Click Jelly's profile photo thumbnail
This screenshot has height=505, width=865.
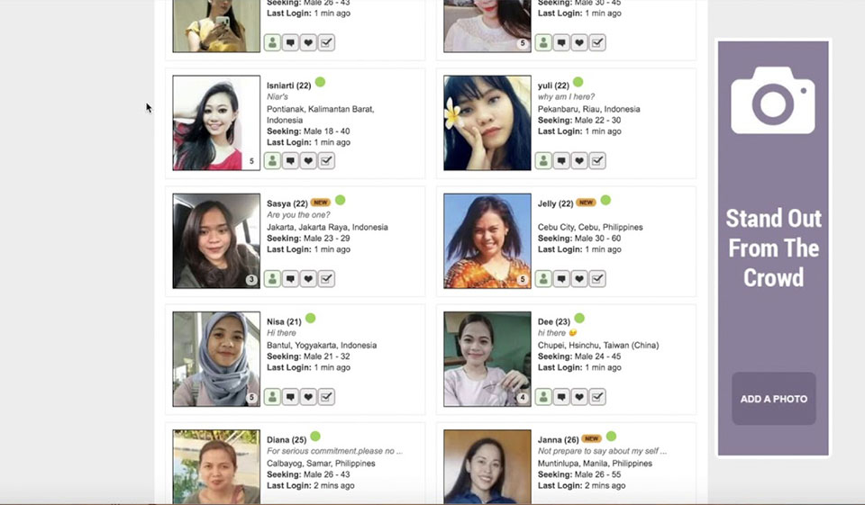tap(487, 240)
